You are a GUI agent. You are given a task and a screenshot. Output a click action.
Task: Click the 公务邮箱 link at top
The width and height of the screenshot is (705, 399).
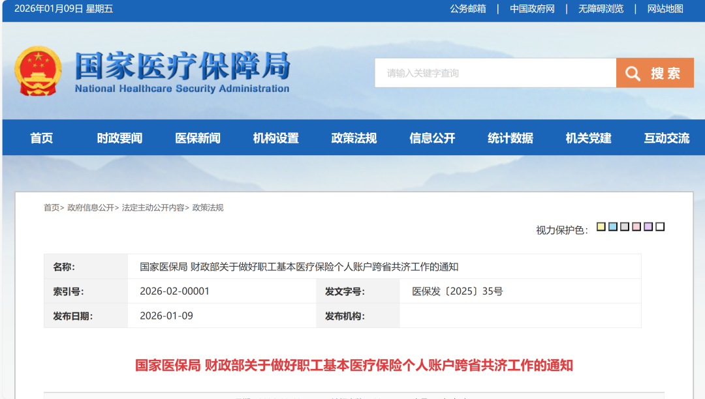467,8
